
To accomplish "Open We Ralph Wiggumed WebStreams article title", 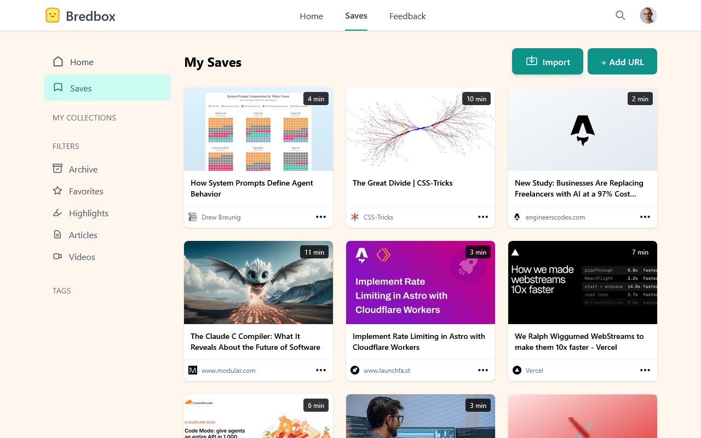I will 579,342.
